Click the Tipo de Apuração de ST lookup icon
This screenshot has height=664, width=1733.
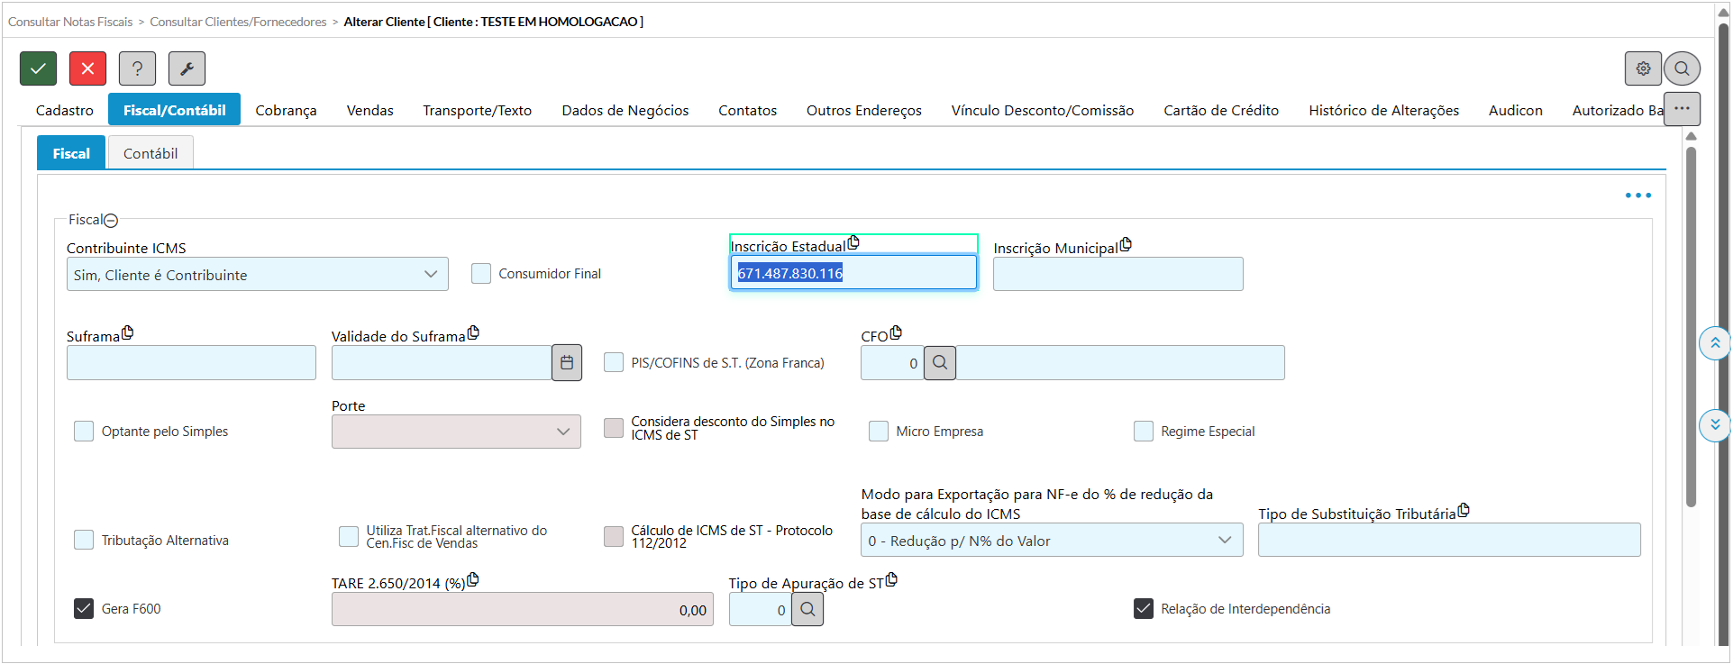(807, 610)
